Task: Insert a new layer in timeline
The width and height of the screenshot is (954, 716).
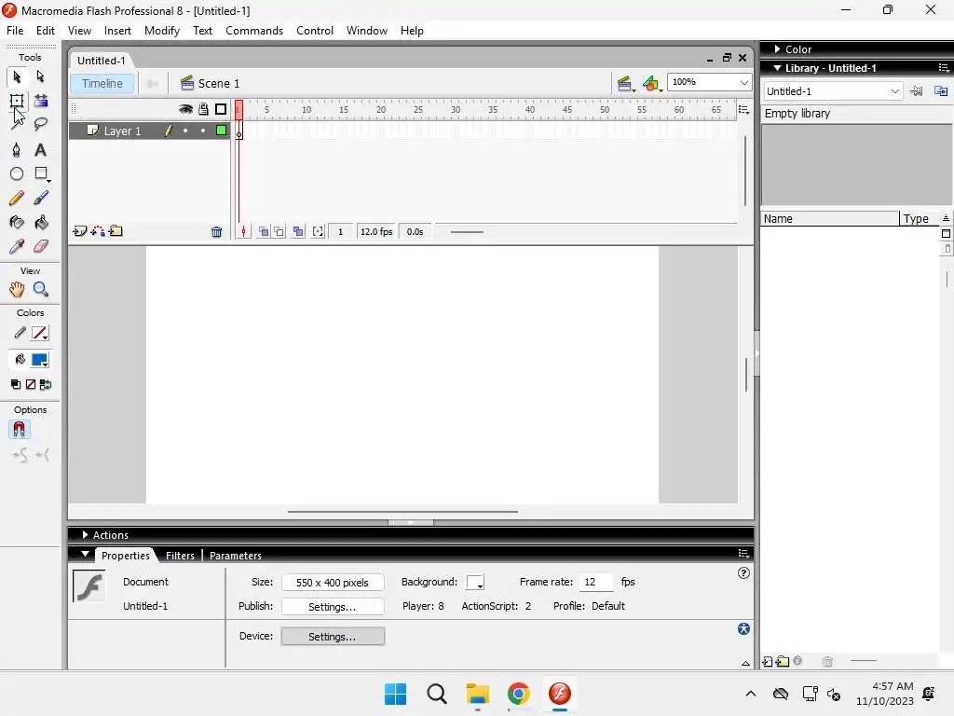Action: coord(79,231)
